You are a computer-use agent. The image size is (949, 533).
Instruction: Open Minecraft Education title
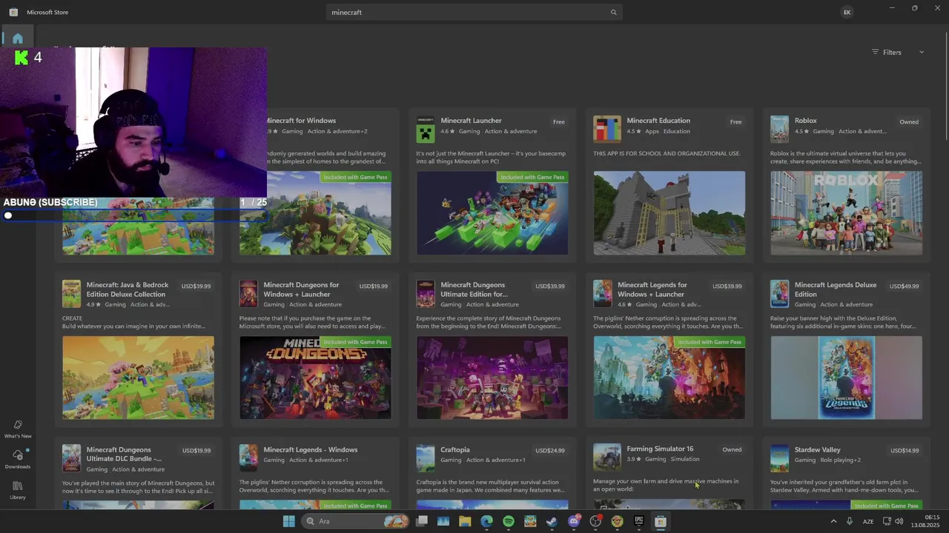[658, 121]
